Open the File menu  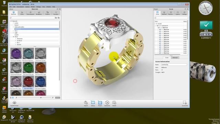[11, 7]
